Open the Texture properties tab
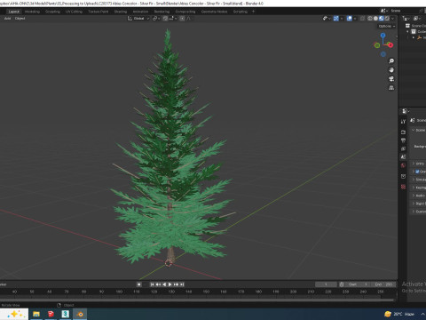This screenshot has width=426, height=320. coord(403,187)
